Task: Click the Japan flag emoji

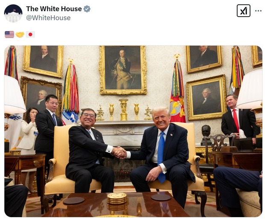Action: click(x=30, y=35)
